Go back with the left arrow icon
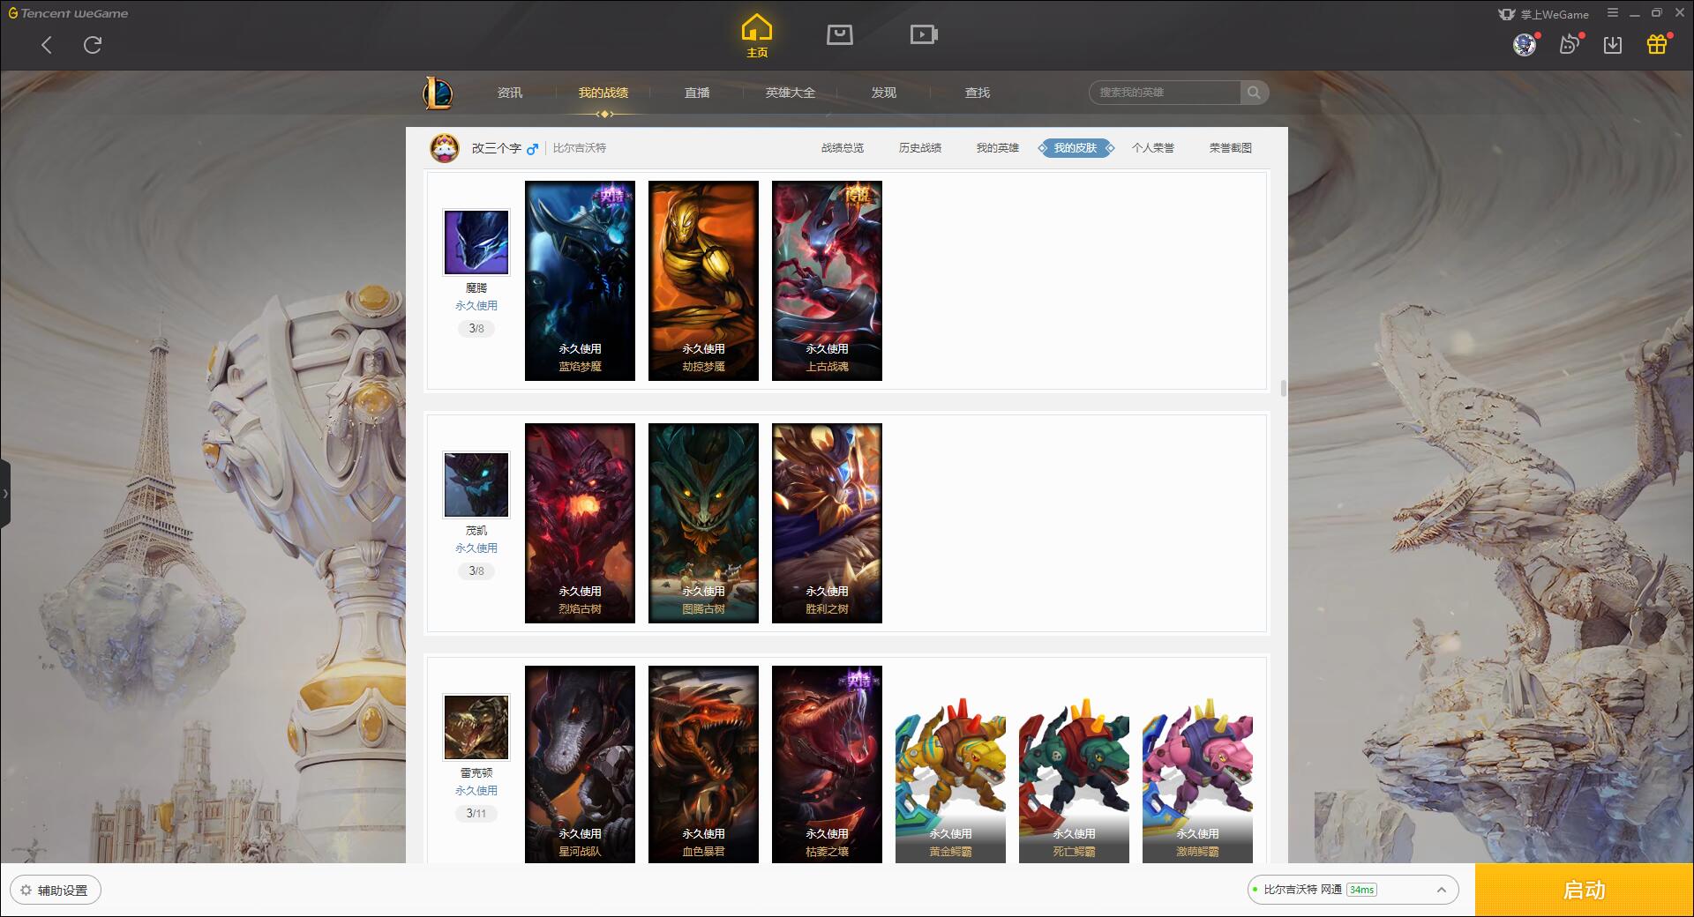Screen dimensions: 1694x917 pyautogui.click(x=47, y=45)
